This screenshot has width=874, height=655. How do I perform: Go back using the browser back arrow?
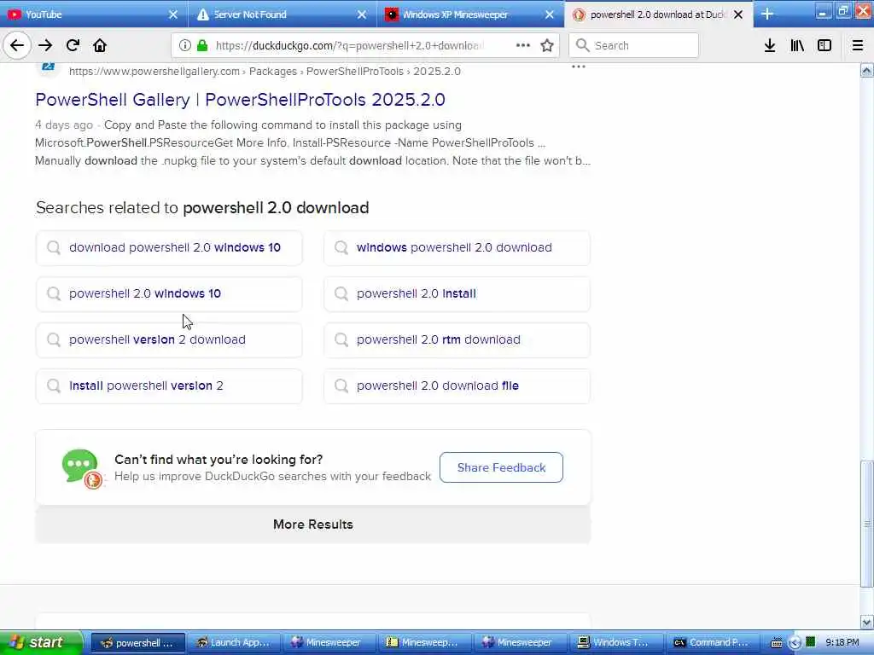(x=17, y=45)
